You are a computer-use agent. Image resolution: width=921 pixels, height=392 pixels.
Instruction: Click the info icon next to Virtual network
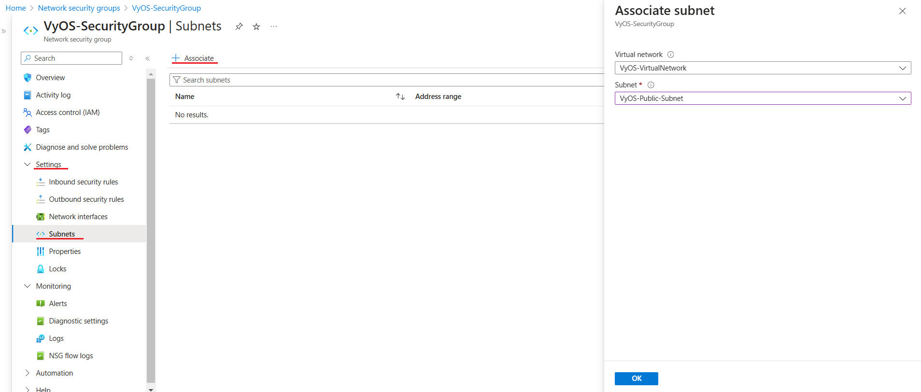[670, 55]
